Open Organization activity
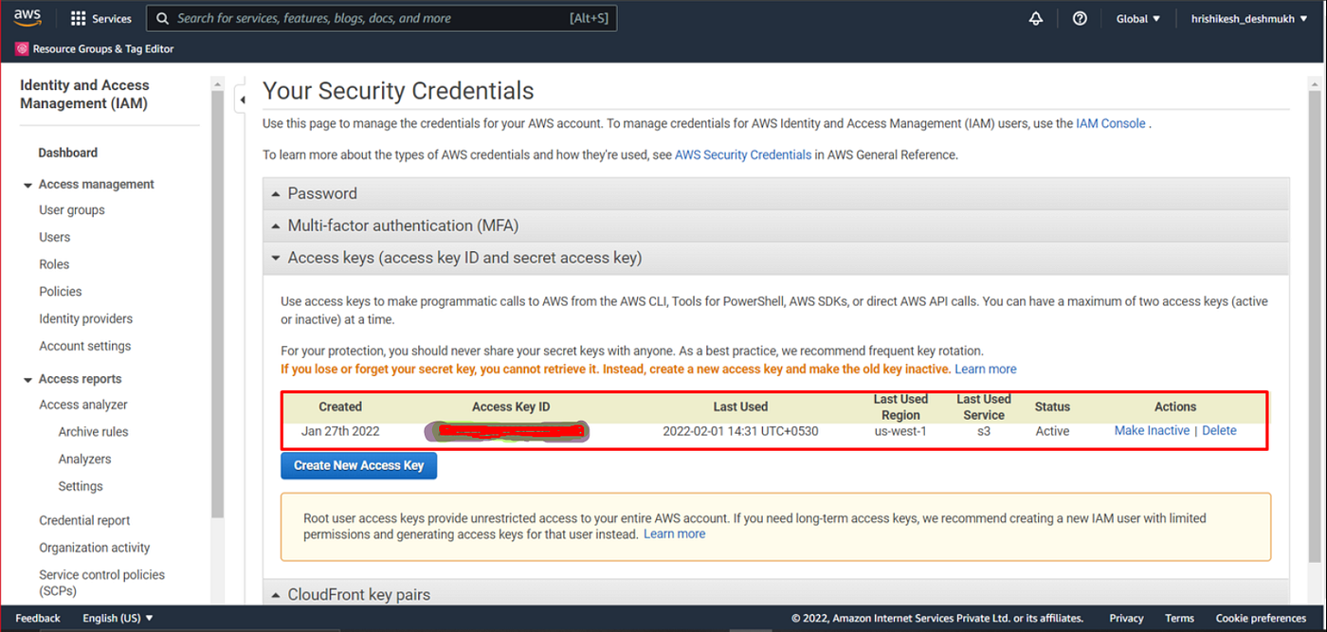Viewport: 1327px width, 632px height. tap(94, 548)
